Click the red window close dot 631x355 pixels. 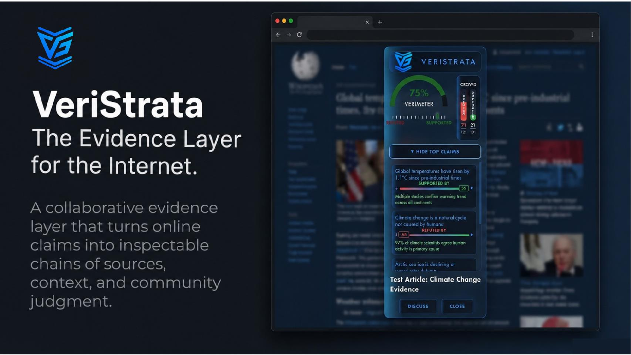click(277, 21)
